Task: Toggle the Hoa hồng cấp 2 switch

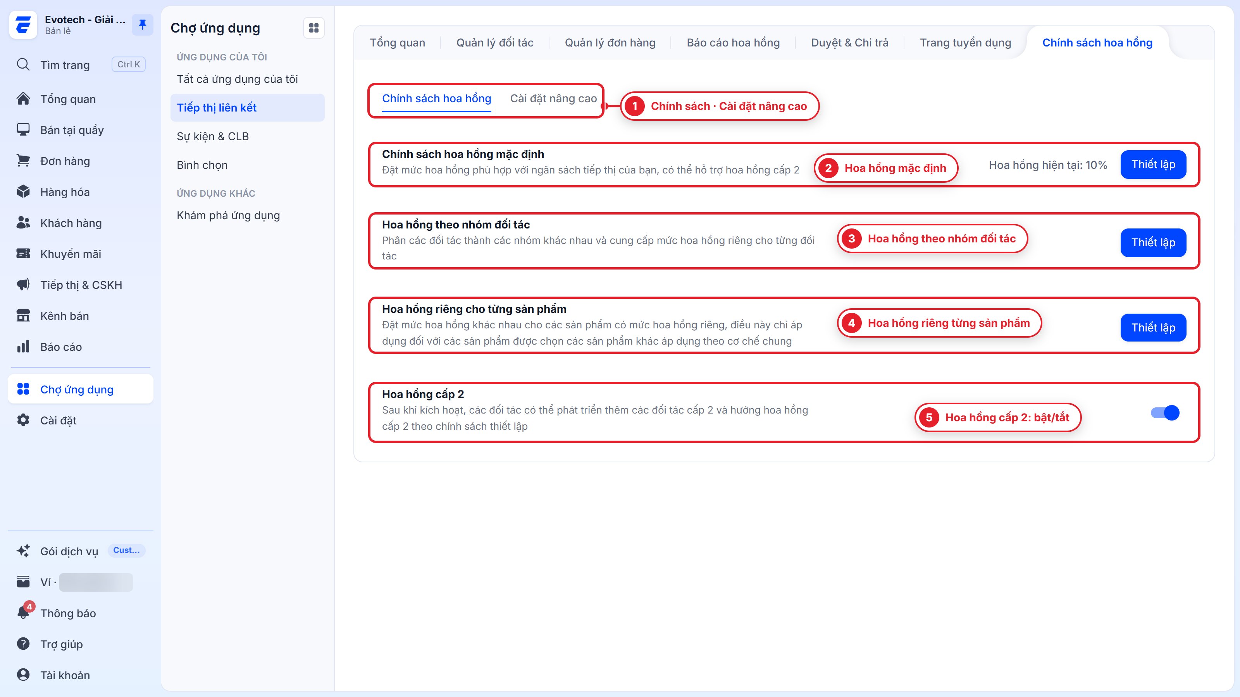Action: 1165,413
